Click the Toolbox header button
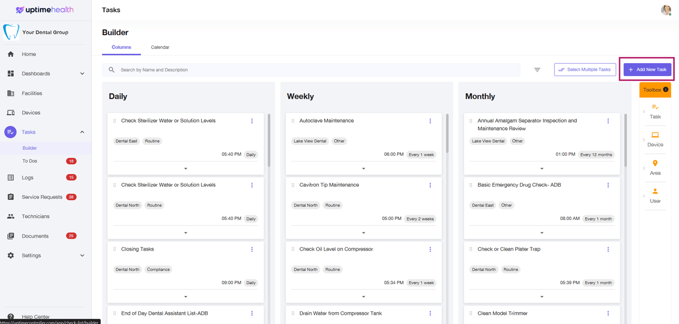The height and width of the screenshot is (324, 679). pyautogui.click(x=655, y=90)
